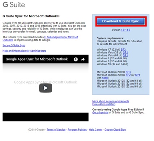The image size is (154, 141).
Task: Open the Windows XP SP3 link
Action: (123, 50)
